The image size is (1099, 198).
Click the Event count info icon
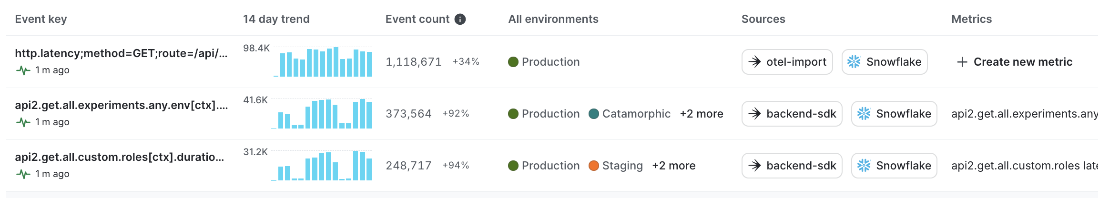point(460,19)
